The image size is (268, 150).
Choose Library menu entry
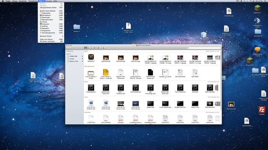(x=51, y=22)
